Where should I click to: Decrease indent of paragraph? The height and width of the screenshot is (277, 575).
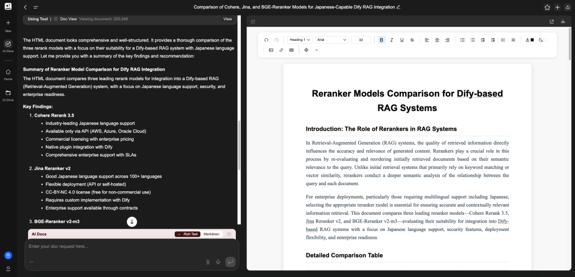(482, 40)
